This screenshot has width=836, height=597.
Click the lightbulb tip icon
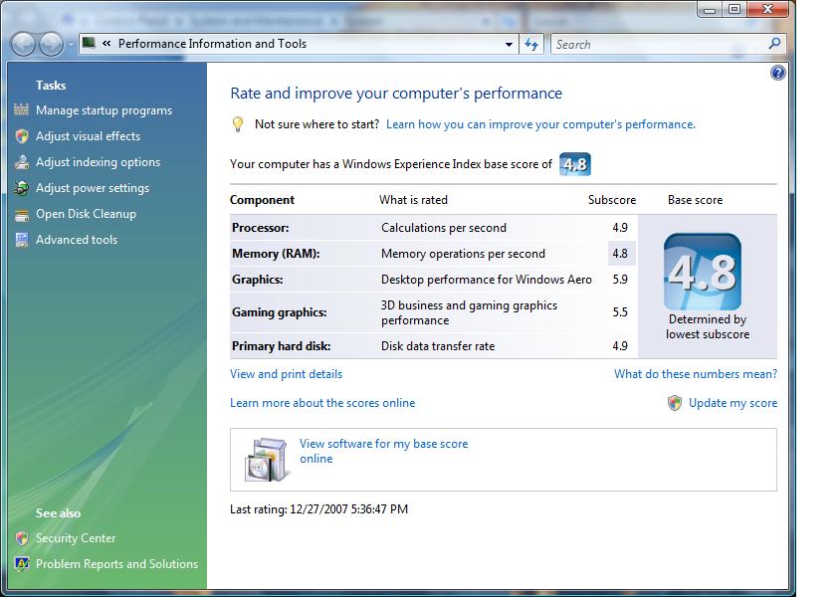[238, 124]
